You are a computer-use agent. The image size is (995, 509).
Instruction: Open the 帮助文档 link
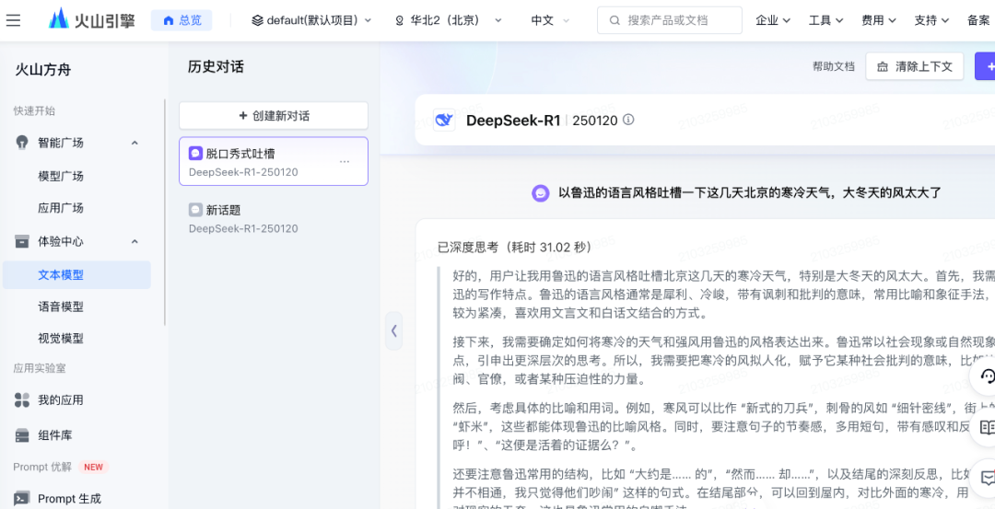833,66
